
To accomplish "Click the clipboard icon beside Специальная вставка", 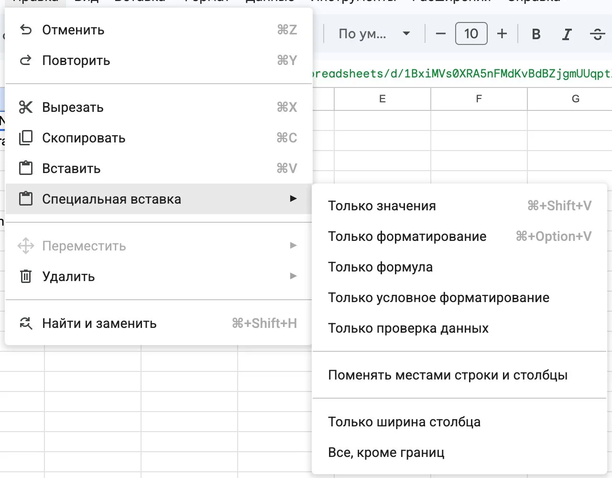I will [26, 199].
